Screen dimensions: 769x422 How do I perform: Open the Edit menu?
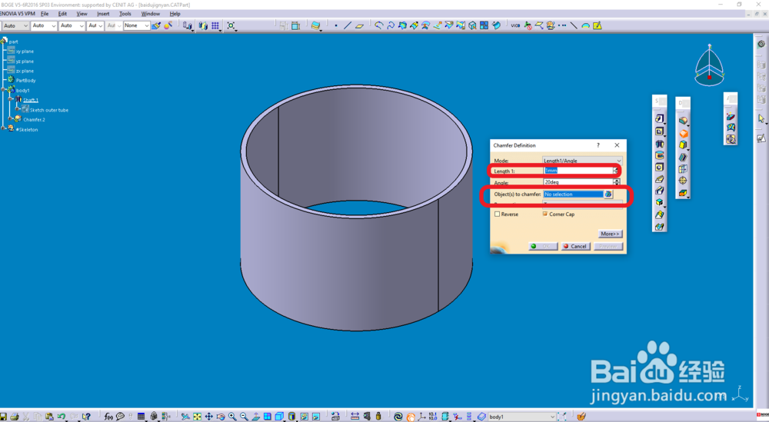pos(62,14)
